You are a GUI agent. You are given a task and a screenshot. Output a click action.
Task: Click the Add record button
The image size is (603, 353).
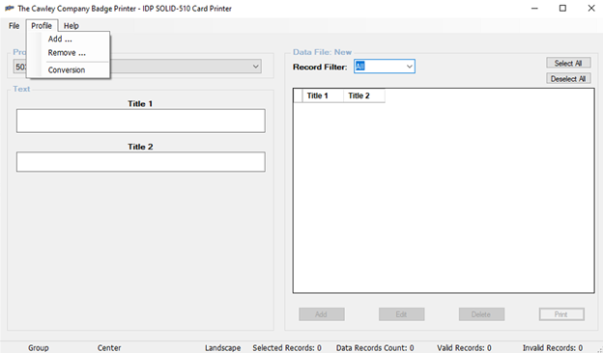click(x=322, y=314)
